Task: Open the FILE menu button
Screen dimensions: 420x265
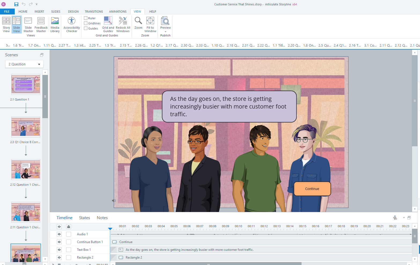Action: [x=7, y=12]
